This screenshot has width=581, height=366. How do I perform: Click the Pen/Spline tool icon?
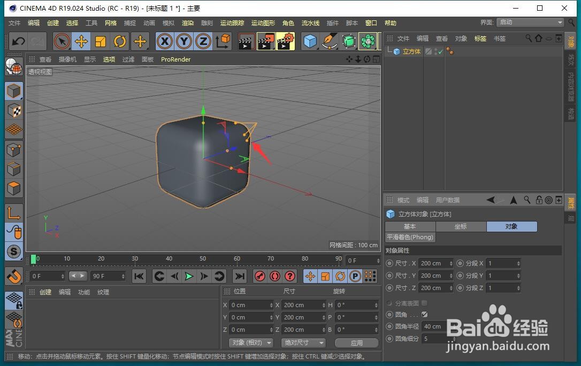click(x=328, y=41)
